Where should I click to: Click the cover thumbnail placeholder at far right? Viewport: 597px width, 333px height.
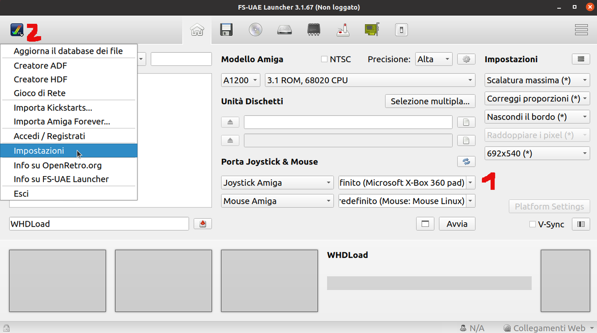tap(564, 281)
